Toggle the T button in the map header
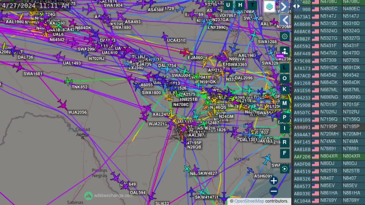Screen dimensions: 365x205 (252, 5)
